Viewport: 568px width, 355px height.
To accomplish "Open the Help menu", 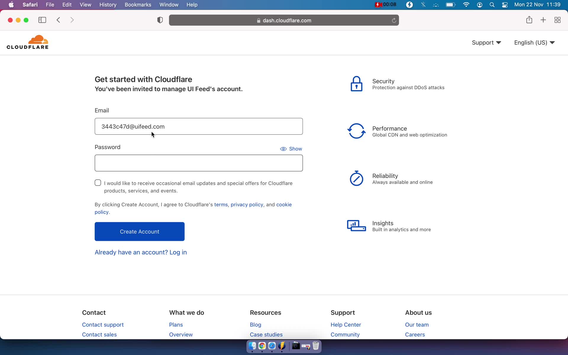I will [192, 5].
